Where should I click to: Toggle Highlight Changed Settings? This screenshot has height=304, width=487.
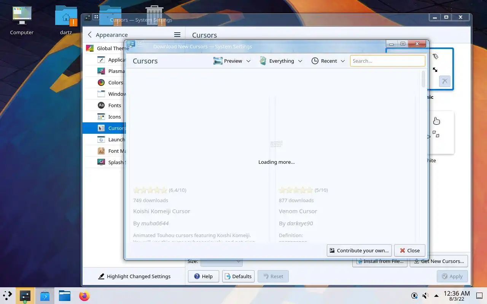pos(134,276)
